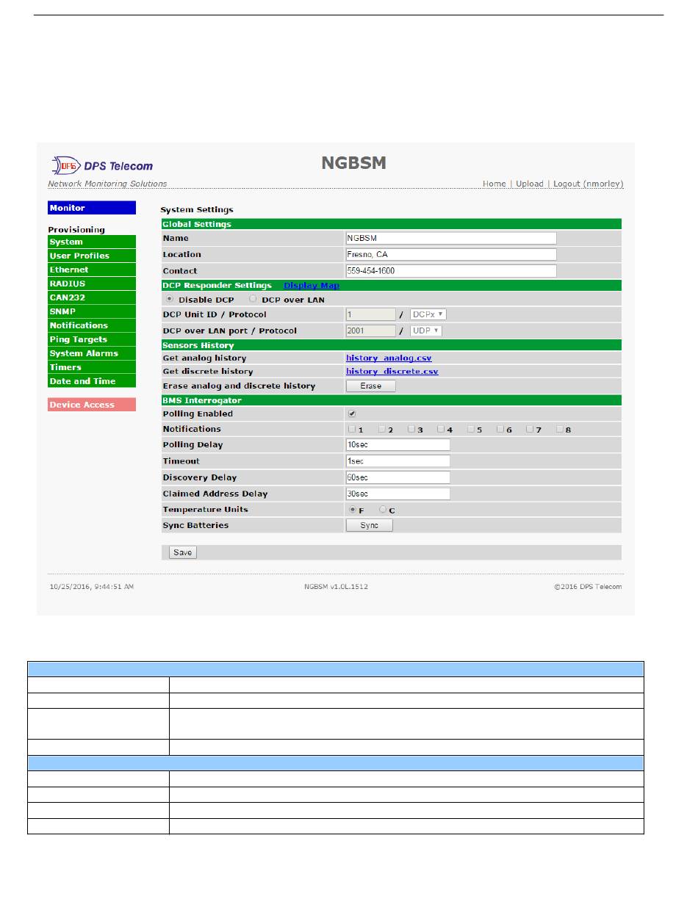Select Celsius temperature unit radio
Viewport: 698px width, 921px height.
point(383,510)
